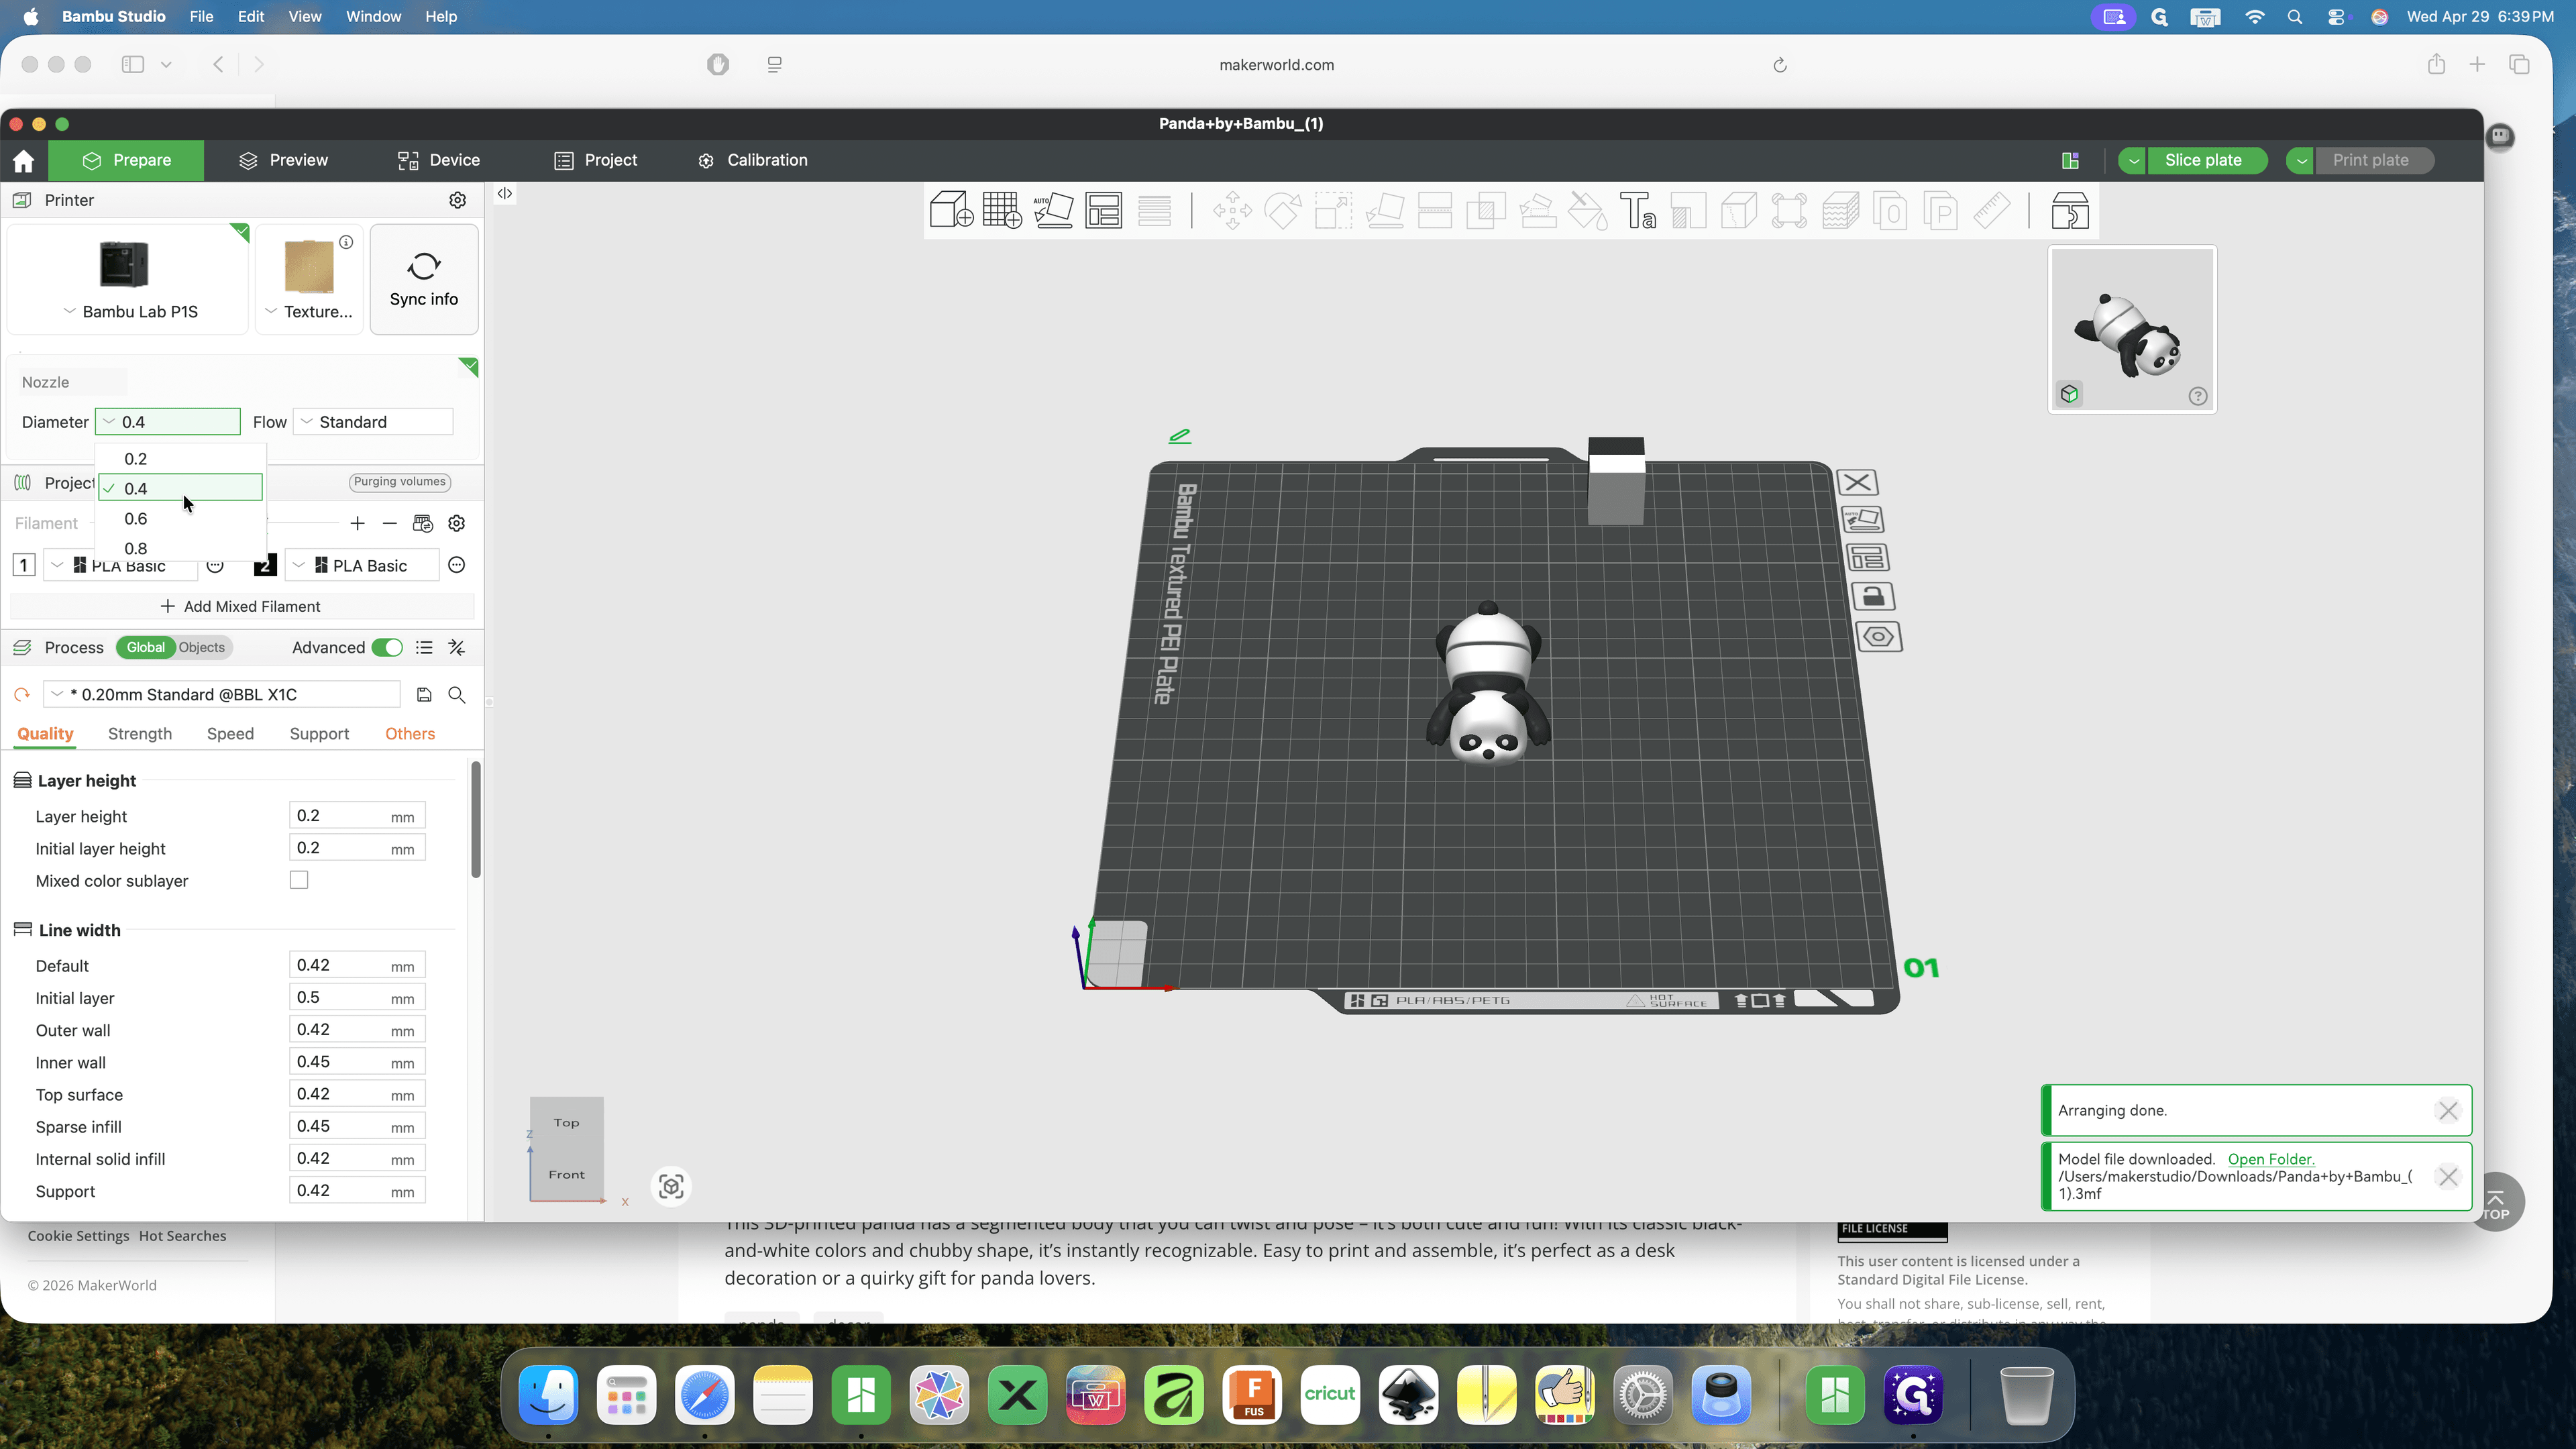This screenshot has height=1449, width=2576.
Task: Open the Calibration tab
Action: pos(752,160)
